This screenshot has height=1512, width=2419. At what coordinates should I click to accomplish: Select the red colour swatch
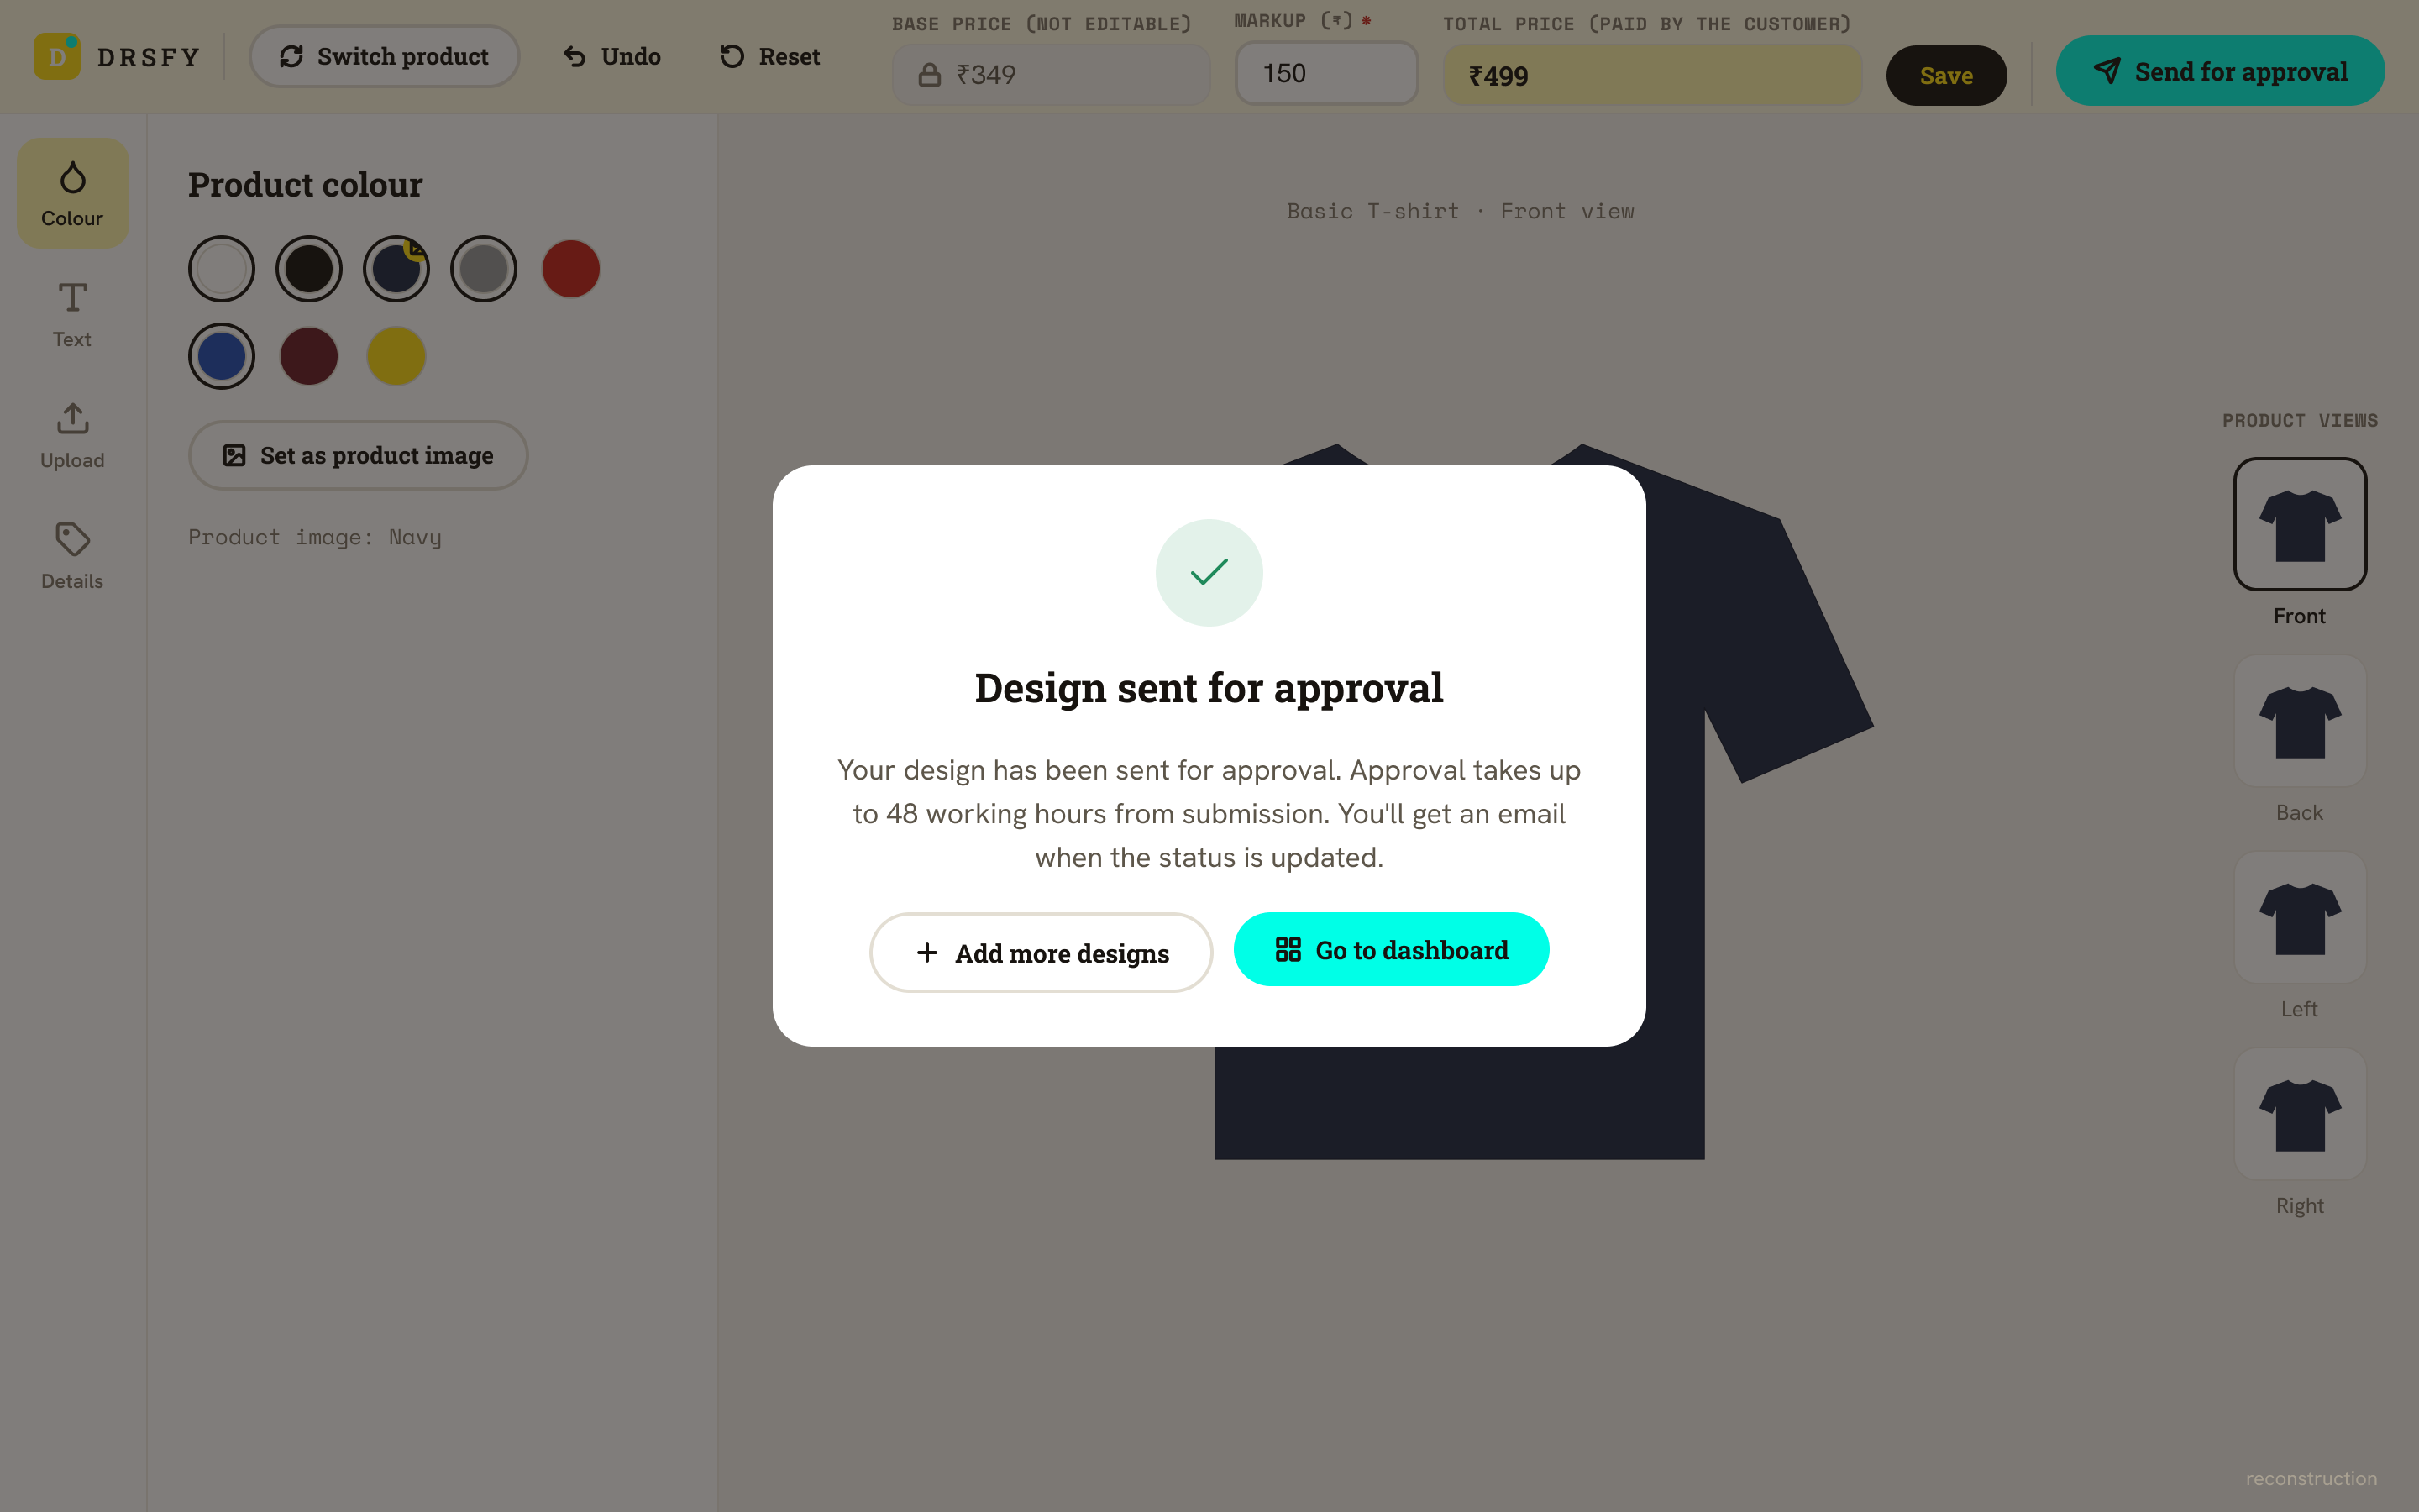[571, 269]
